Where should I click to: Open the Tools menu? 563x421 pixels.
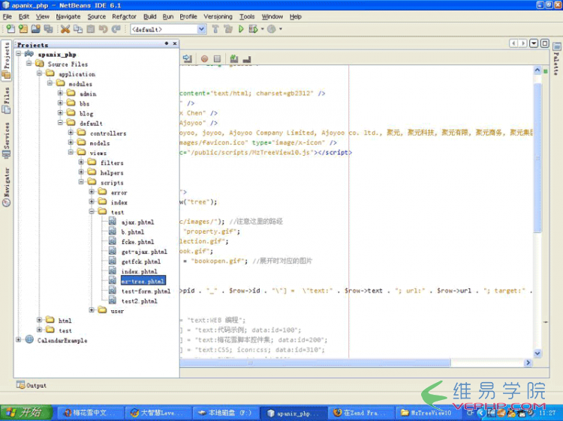click(247, 16)
